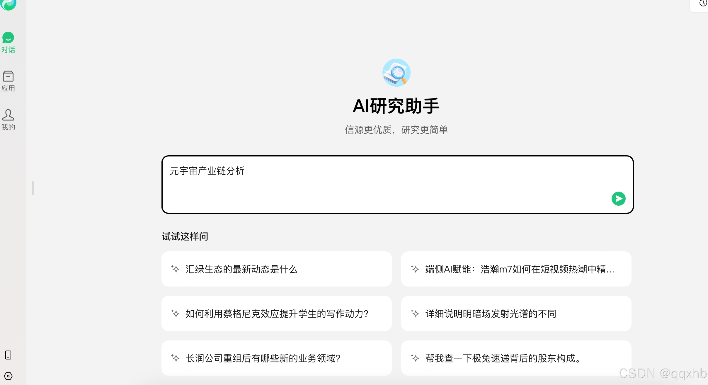Click sparkle icon beside 汇绿生态 suggestion

(175, 269)
